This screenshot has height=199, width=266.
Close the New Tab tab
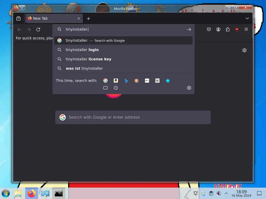tap(78, 18)
